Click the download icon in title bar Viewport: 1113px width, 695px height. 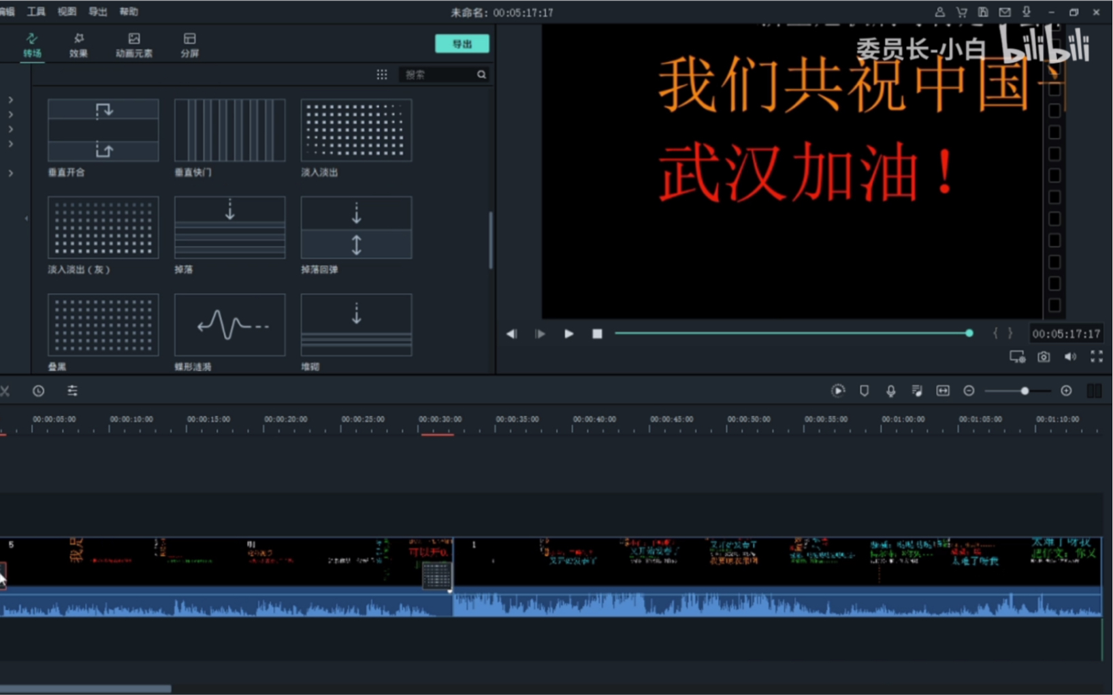pos(1027,12)
